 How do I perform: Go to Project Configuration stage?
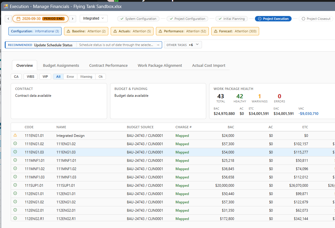pos(187,19)
